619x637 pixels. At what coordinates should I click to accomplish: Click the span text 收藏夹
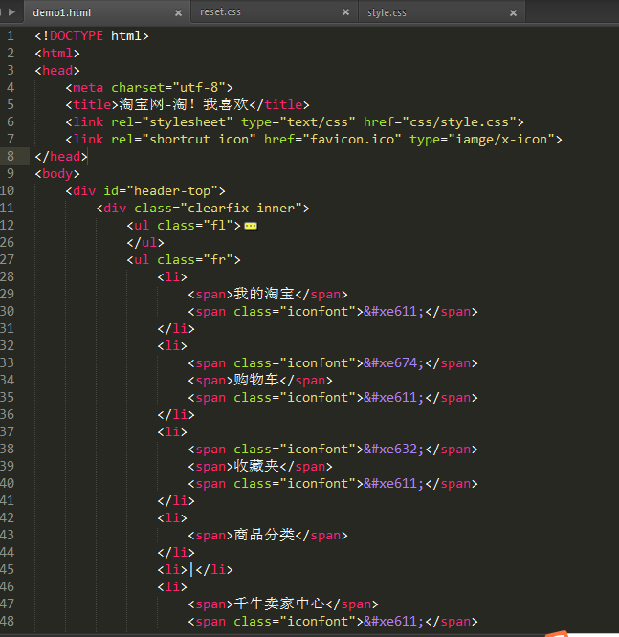point(256,466)
